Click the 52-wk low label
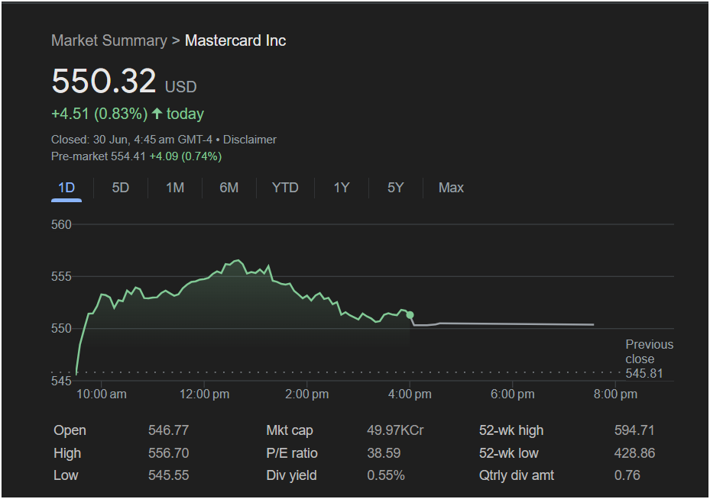The height and width of the screenshot is (499, 710). [x=508, y=453]
